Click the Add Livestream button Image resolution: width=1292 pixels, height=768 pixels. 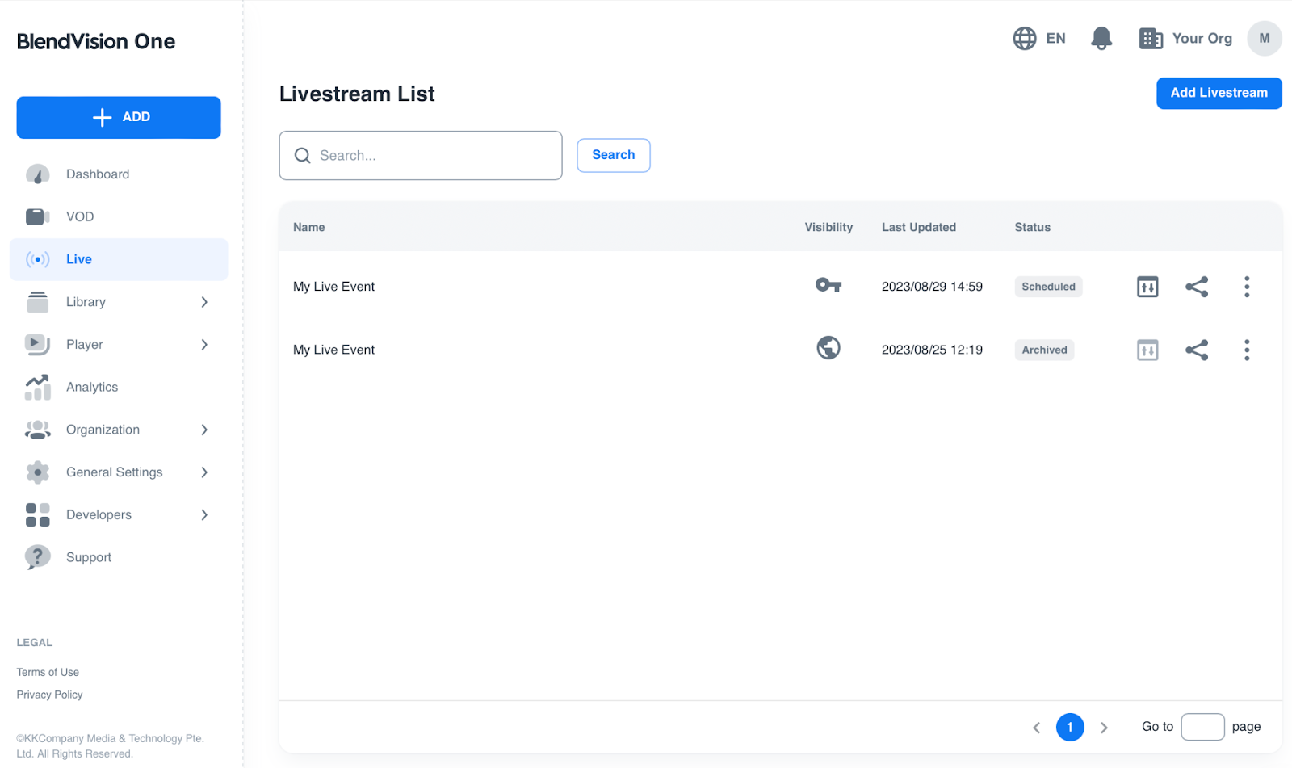tap(1219, 93)
